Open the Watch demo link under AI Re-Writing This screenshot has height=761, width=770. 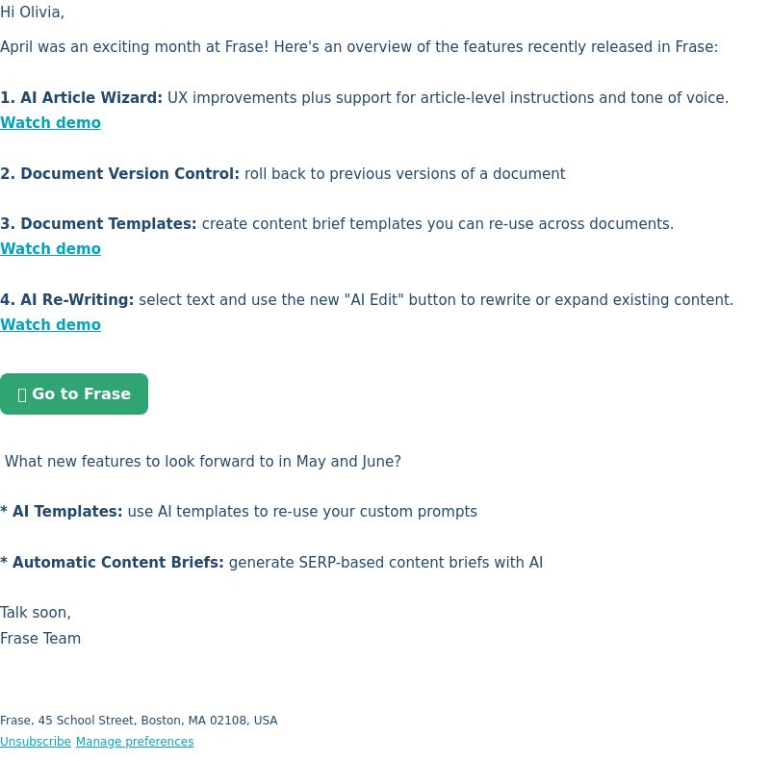pyautogui.click(x=51, y=325)
